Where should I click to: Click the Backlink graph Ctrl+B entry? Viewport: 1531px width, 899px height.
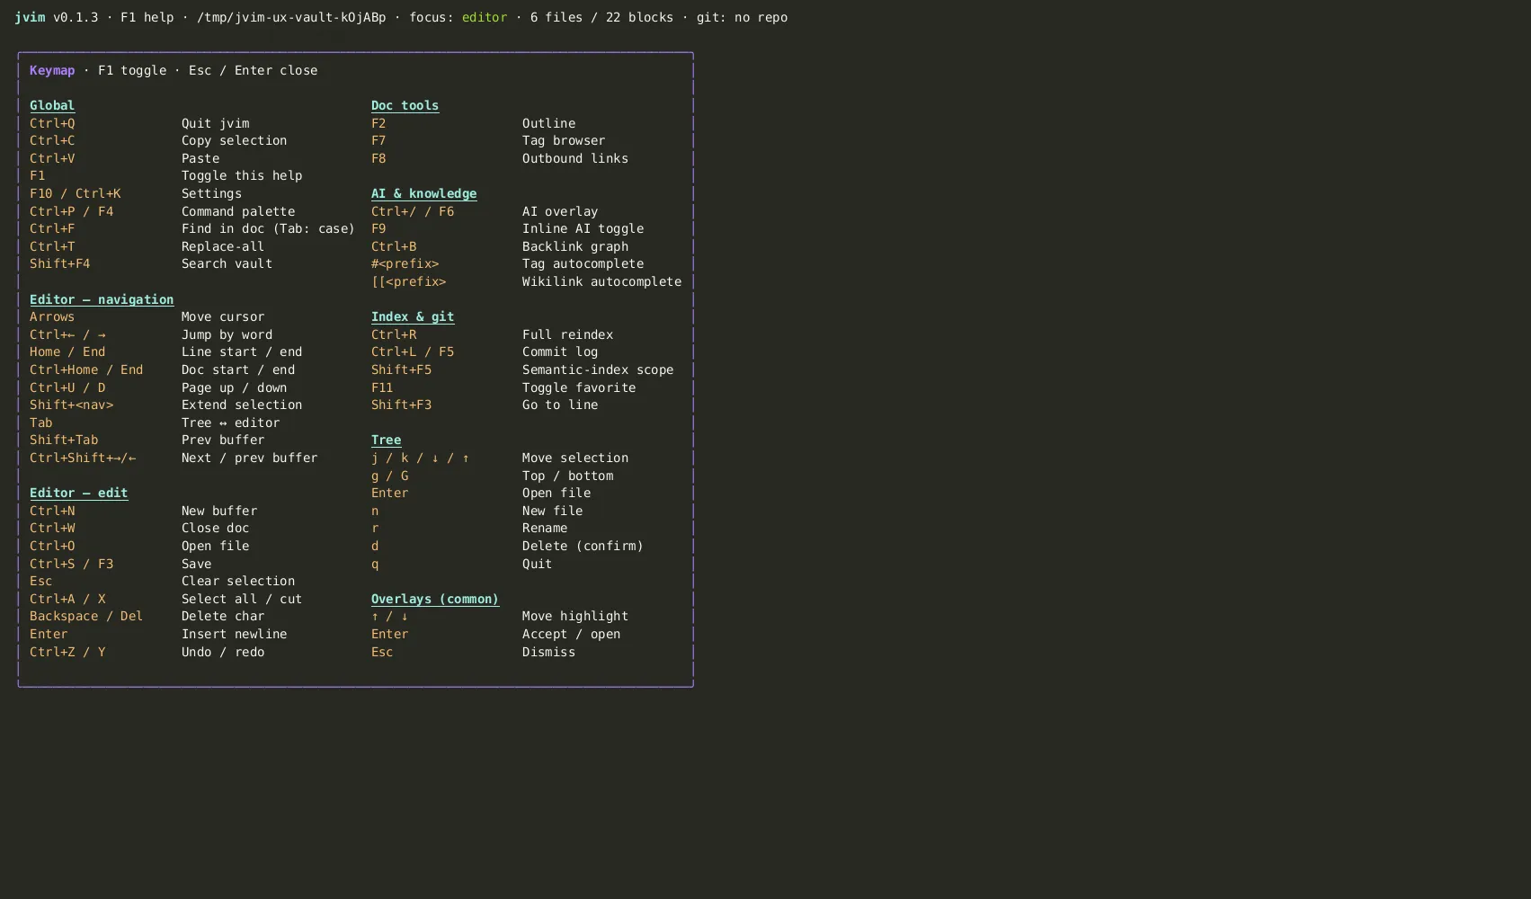[500, 246]
